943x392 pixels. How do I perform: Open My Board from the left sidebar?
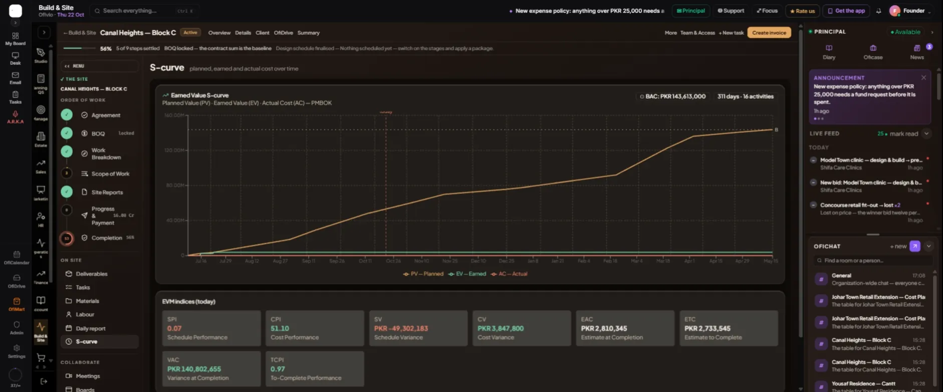[x=16, y=39]
